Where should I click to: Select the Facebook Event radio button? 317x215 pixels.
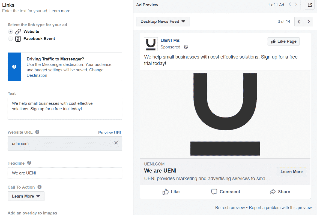click(11, 39)
